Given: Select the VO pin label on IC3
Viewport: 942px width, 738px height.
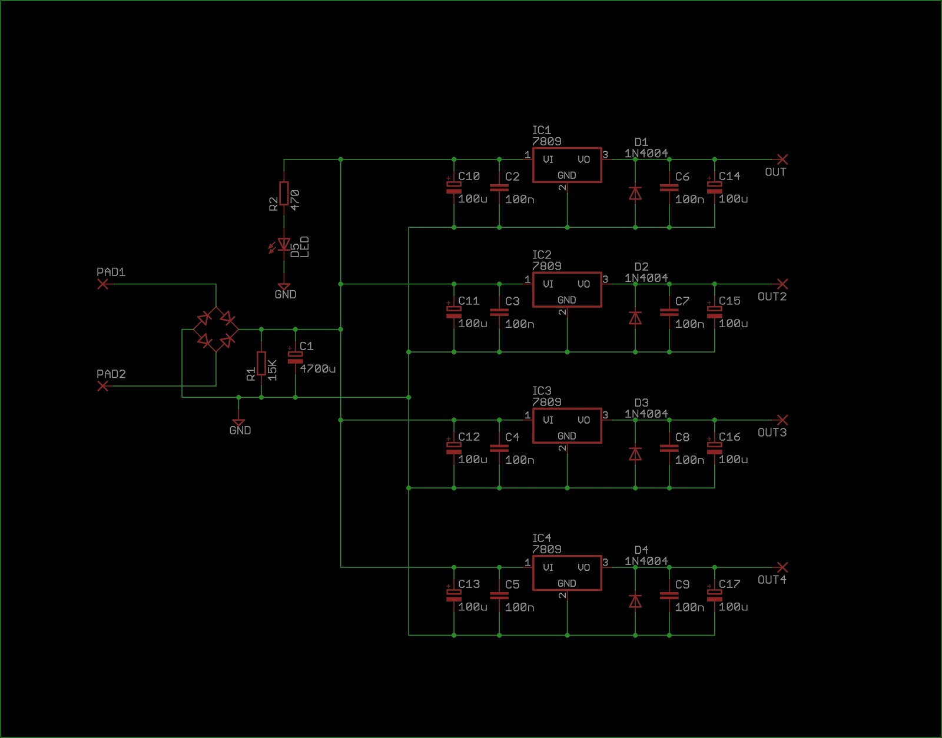Looking at the screenshot, I should (x=583, y=420).
